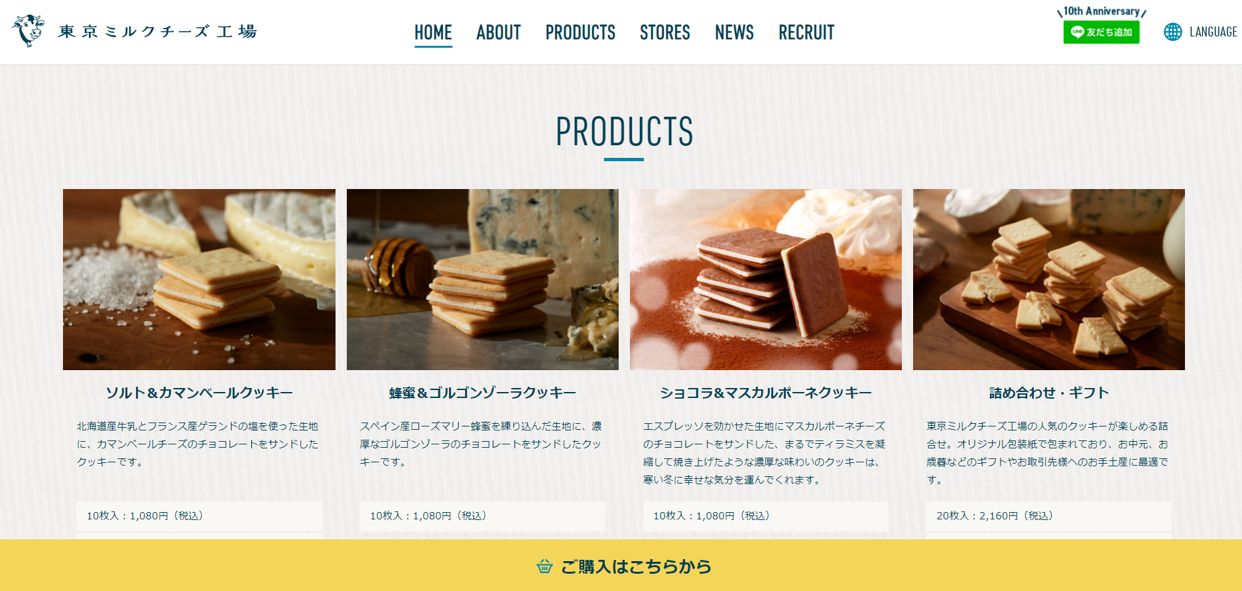Open the RECRUIT page
Image resolution: width=1242 pixels, height=591 pixels.
[806, 33]
